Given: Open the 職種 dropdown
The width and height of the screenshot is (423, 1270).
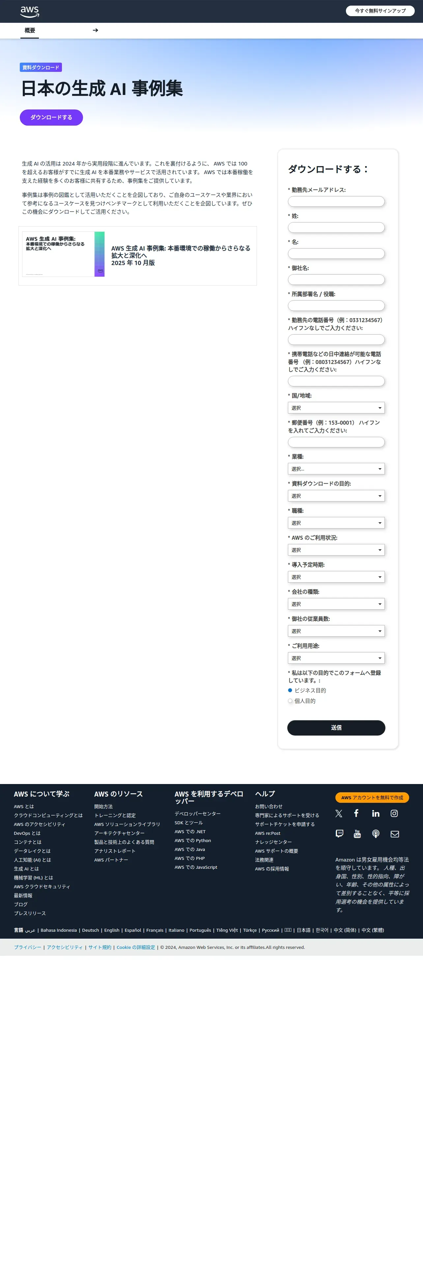Looking at the screenshot, I should click(x=336, y=523).
